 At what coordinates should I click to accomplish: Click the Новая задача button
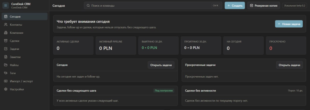[x=289, y=24]
